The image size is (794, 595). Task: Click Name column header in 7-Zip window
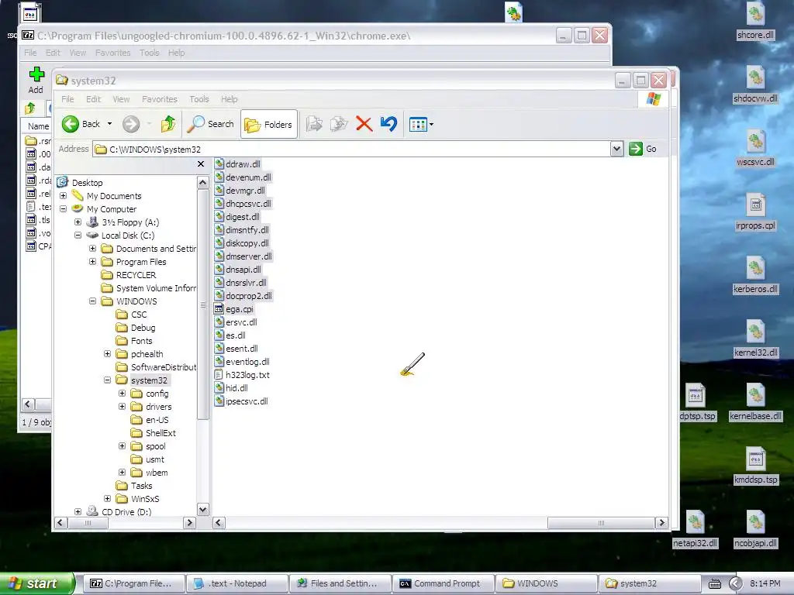(x=39, y=126)
